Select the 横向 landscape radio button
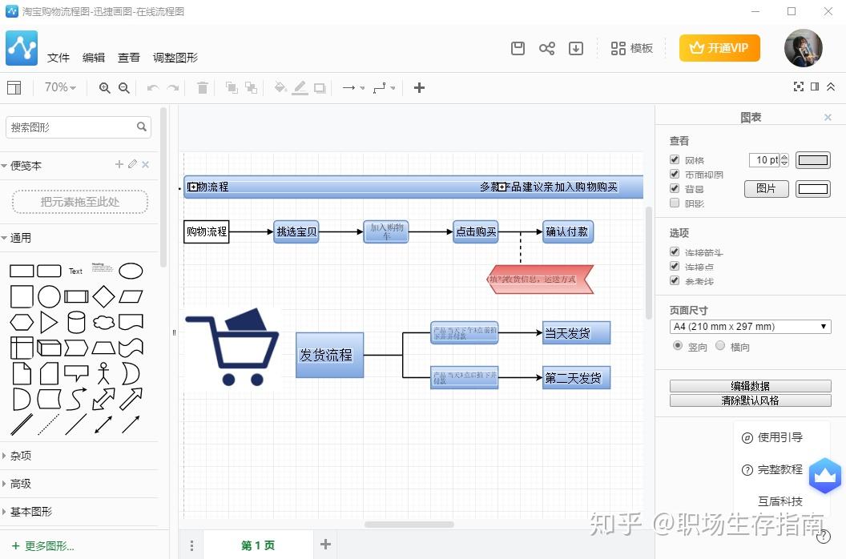 click(x=720, y=346)
